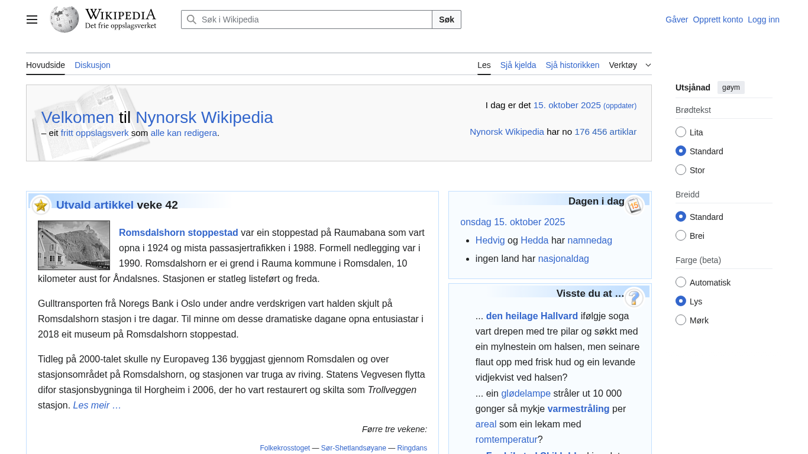The image size is (808, 454).
Task: Hide the Utsjånad panel with gøym
Action: point(731,87)
